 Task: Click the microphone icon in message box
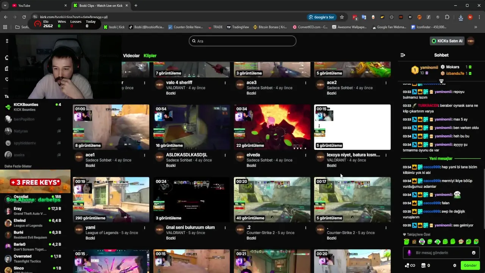pos(409,253)
